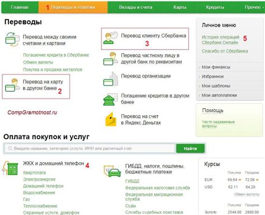Click the Домашний телефон link
This screenshot has width=265, height=215.
pyautogui.click(x=43, y=186)
